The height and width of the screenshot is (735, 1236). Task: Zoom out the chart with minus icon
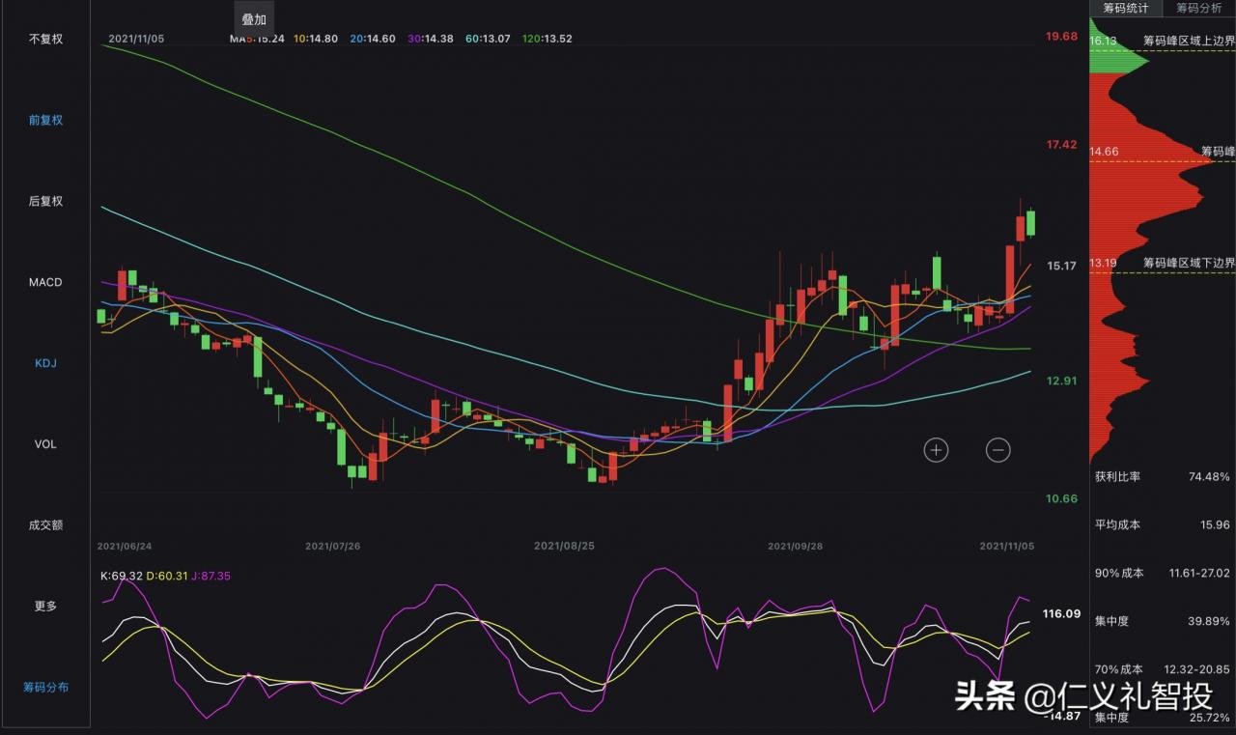(998, 449)
